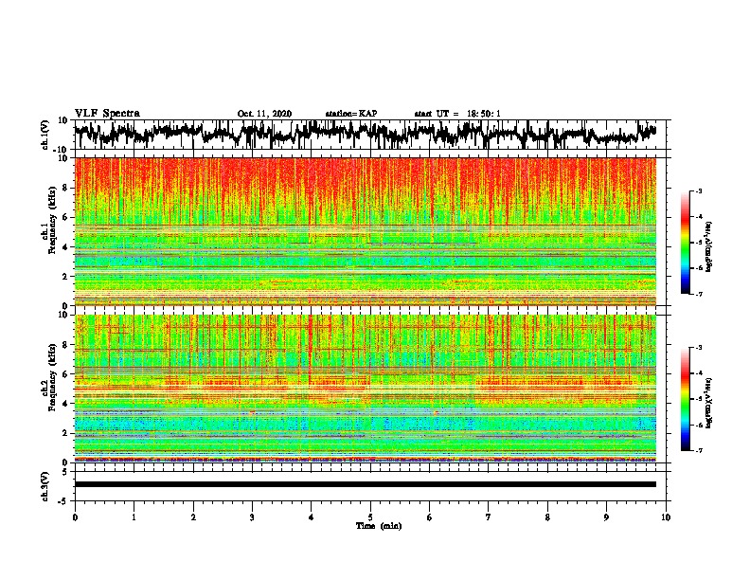
Task: Click the time axis tick label '0'
Action: (x=75, y=517)
